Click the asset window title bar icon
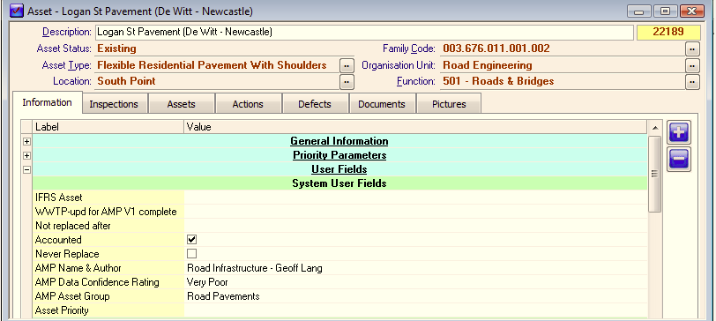This screenshot has height=321, width=716. pyautogui.click(x=17, y=11)
